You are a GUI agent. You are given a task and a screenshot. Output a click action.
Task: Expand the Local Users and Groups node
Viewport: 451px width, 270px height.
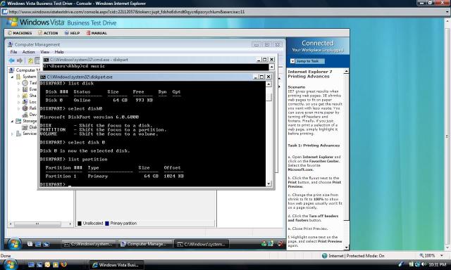point(19,102)
